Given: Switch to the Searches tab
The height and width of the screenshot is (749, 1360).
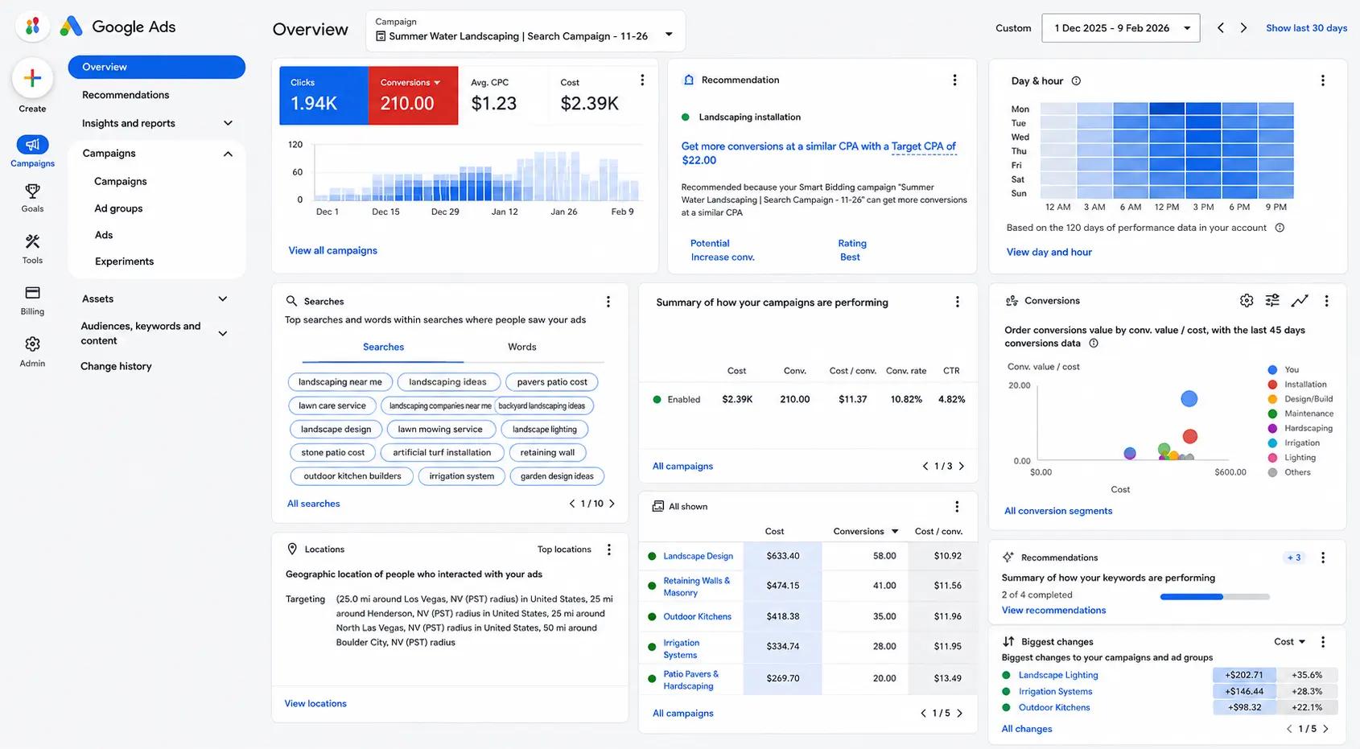Looking at the screenshot, I should click(383, 348).
